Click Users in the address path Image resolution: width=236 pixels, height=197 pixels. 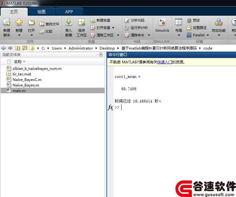click(x=57, y=48)
